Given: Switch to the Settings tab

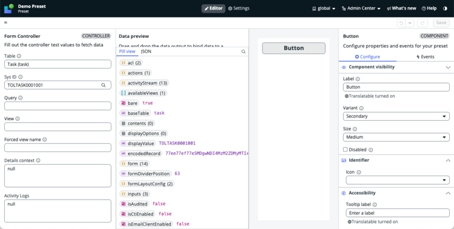Looking at the screenshot, I should tap(238, 8).
